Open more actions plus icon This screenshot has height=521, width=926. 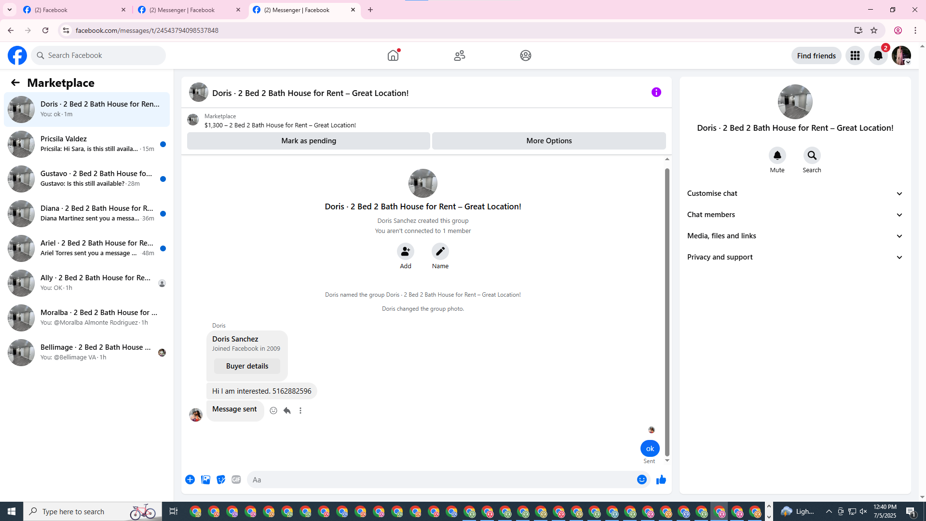point(190,480)
